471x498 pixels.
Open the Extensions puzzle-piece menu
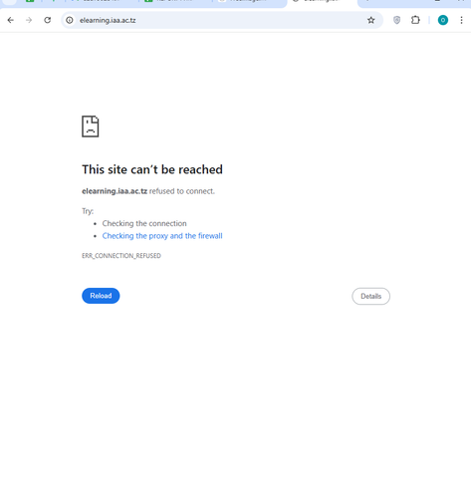415,20
